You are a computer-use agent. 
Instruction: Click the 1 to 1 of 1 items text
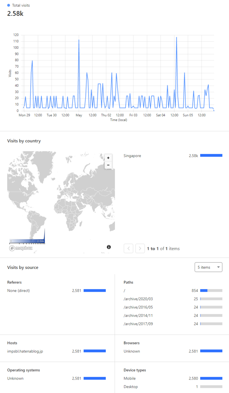(x=163, y=249)
